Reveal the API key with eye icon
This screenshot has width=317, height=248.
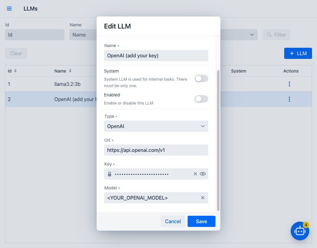pos(203,174)
